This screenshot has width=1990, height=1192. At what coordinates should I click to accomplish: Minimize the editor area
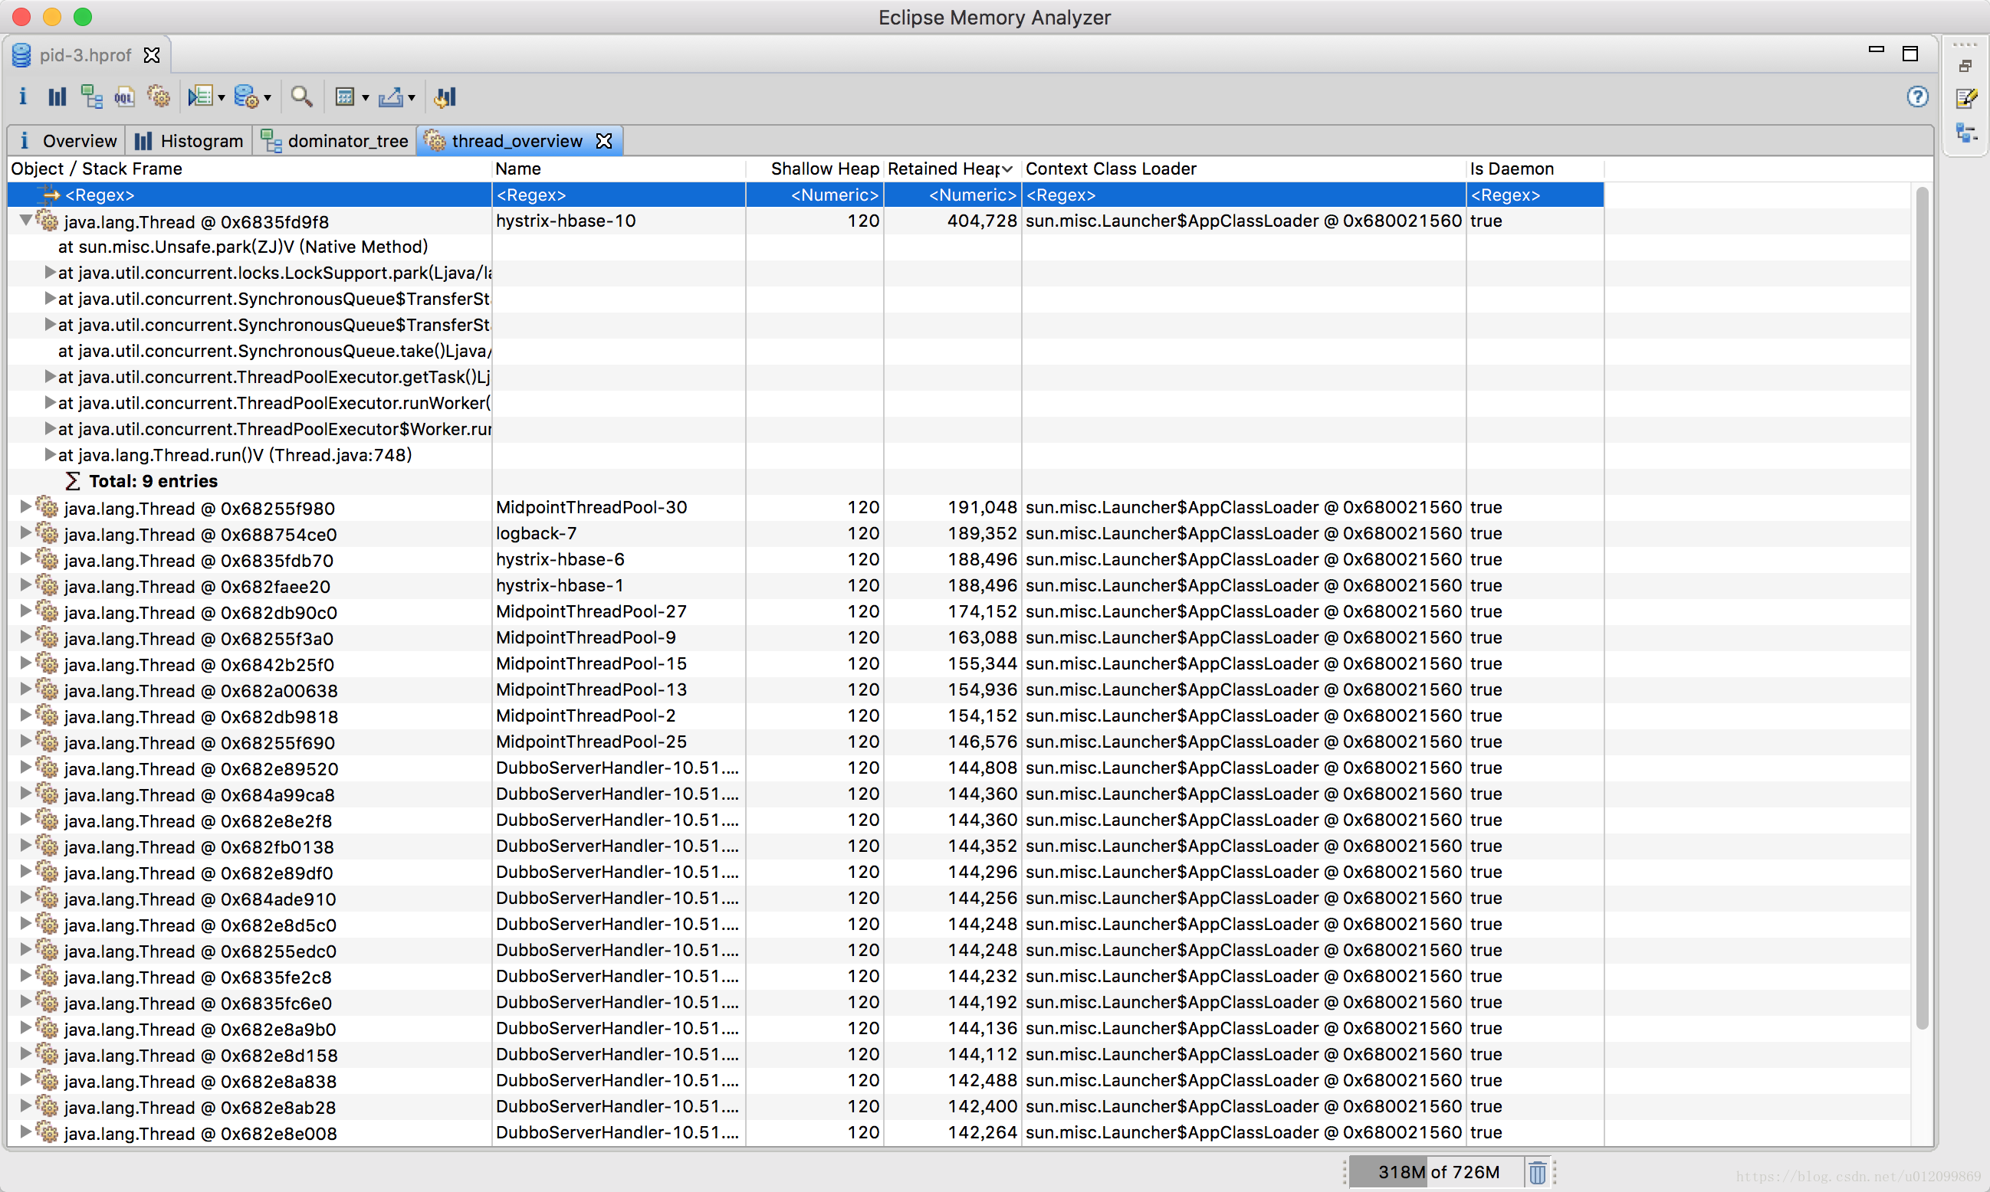1877,50
